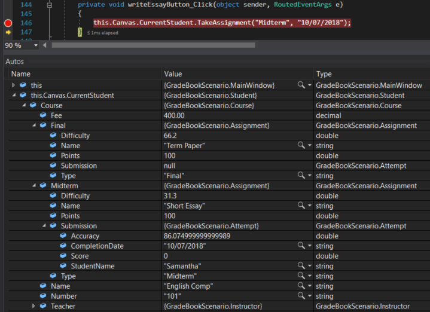Collapse the code block at line 144
The height and width of the screenshot is (312, 430).
[x=50, y=5]
